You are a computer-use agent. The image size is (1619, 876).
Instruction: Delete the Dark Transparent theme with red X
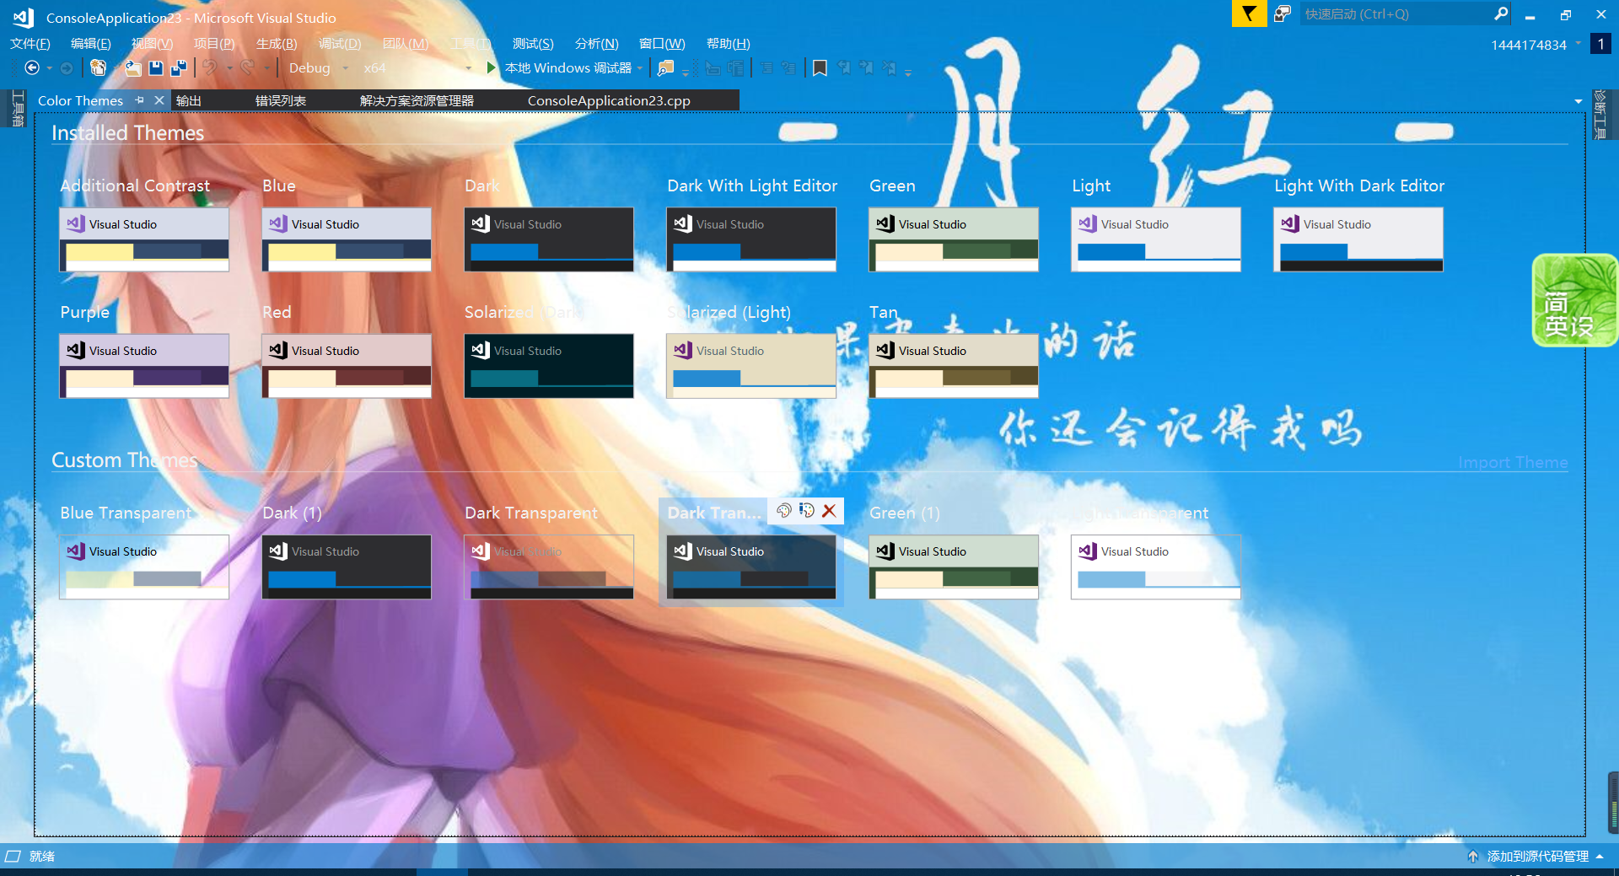point(828,511)
